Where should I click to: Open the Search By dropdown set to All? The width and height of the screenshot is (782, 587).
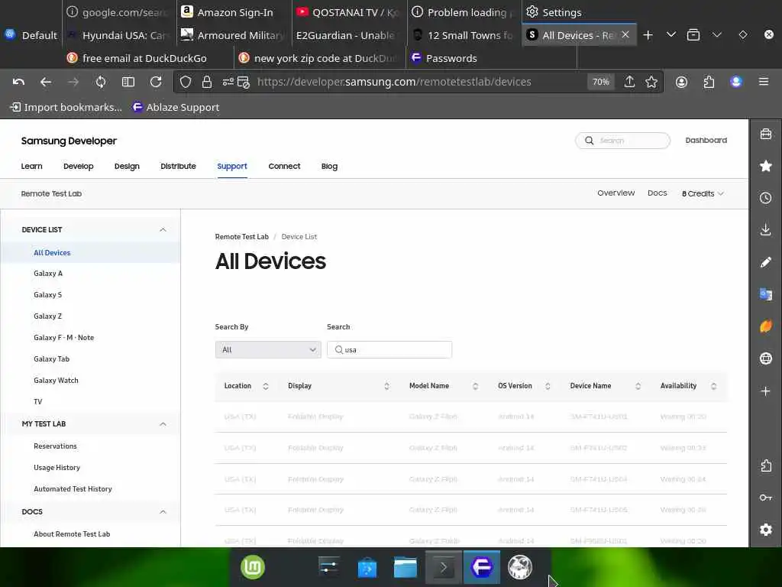(268, 349)
